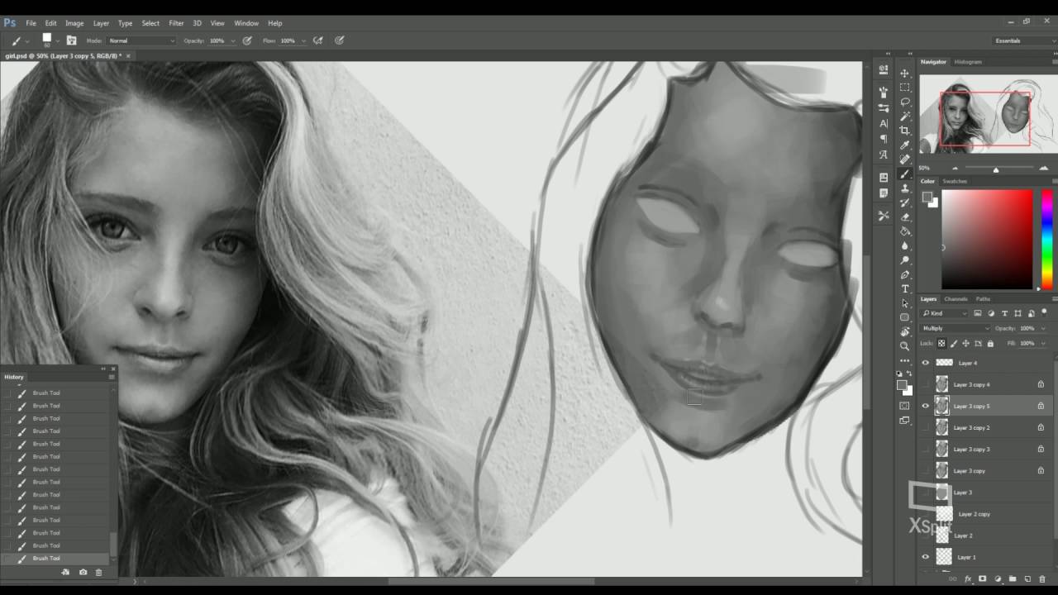Screen dimensions: 1058x595
Task: Select the Brush tool in toolbar
Action: (905, 174)
